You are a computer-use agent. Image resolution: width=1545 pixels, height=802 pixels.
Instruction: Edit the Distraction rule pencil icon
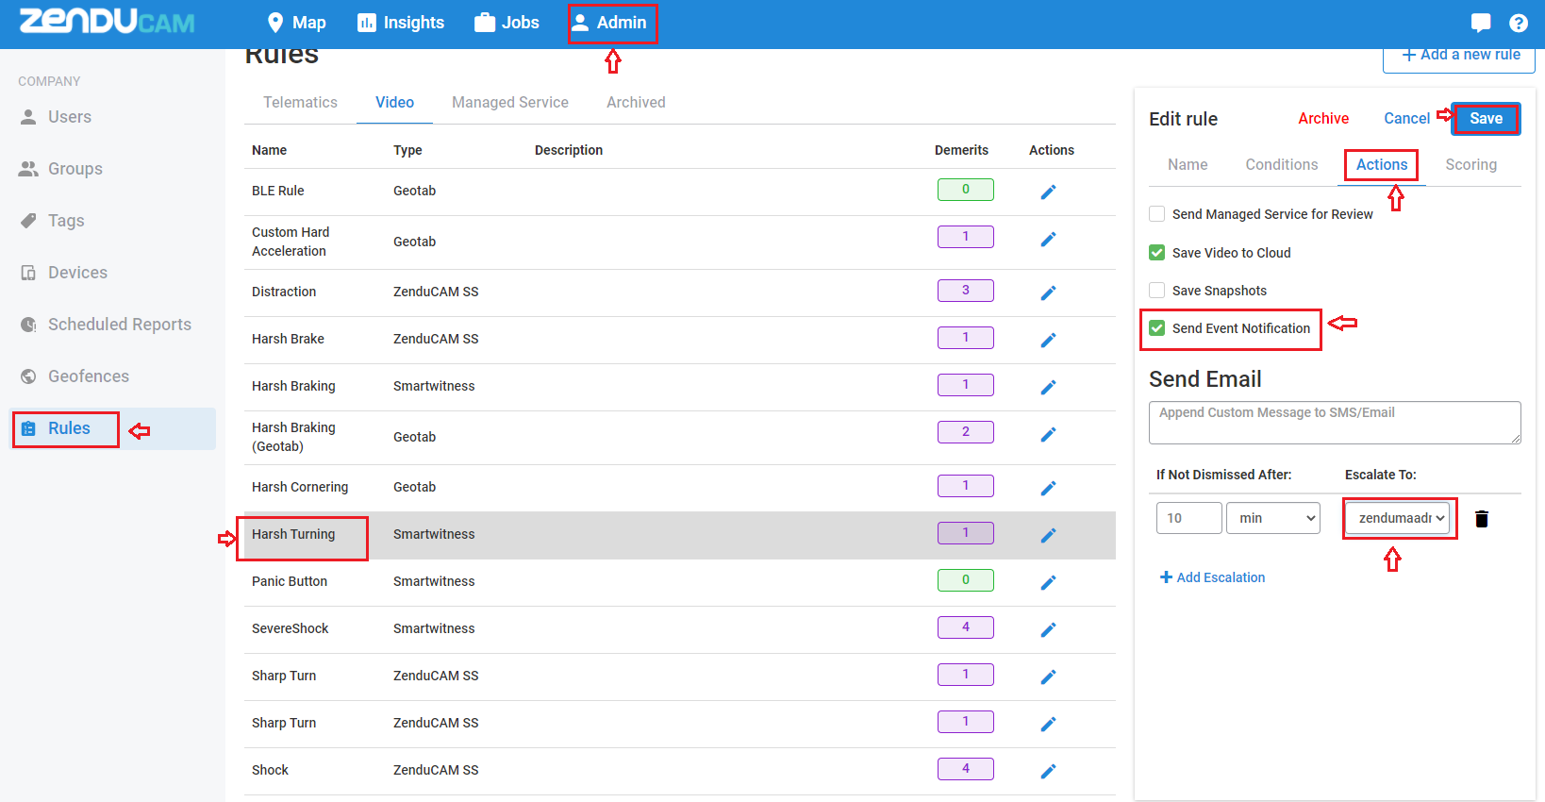1048,292
